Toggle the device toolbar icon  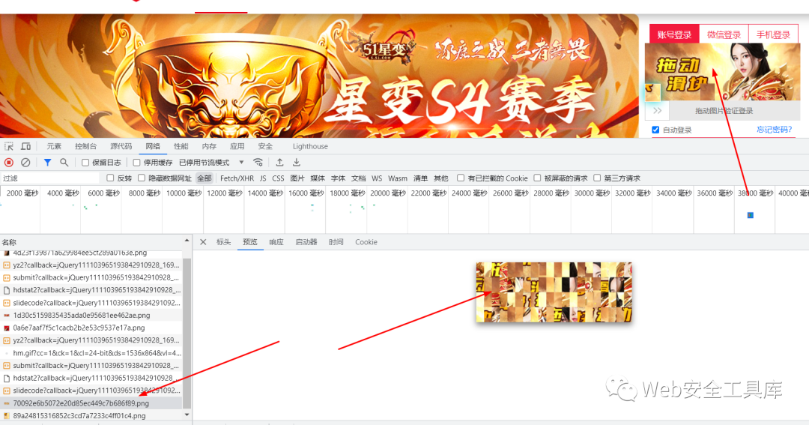coord(25,146)
